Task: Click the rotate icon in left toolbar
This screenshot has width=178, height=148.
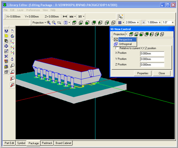Action: coord(12,36)
